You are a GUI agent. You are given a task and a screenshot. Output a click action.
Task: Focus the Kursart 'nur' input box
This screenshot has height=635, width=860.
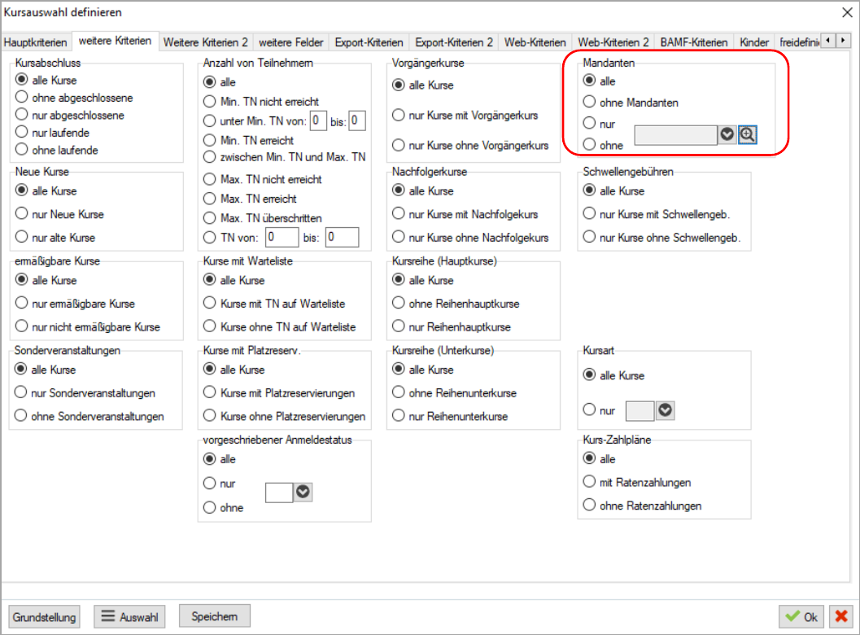pyautogui.click(x=640, y=410)
